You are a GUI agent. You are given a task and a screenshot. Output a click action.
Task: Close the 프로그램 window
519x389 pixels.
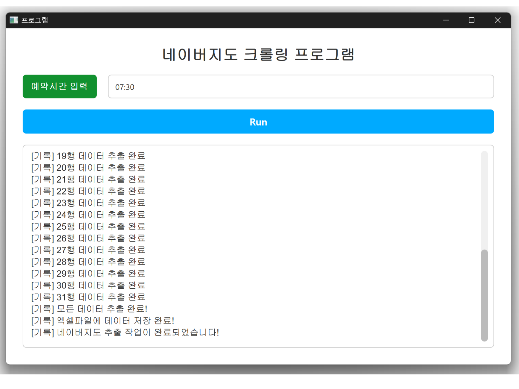(x=497, y=20)
